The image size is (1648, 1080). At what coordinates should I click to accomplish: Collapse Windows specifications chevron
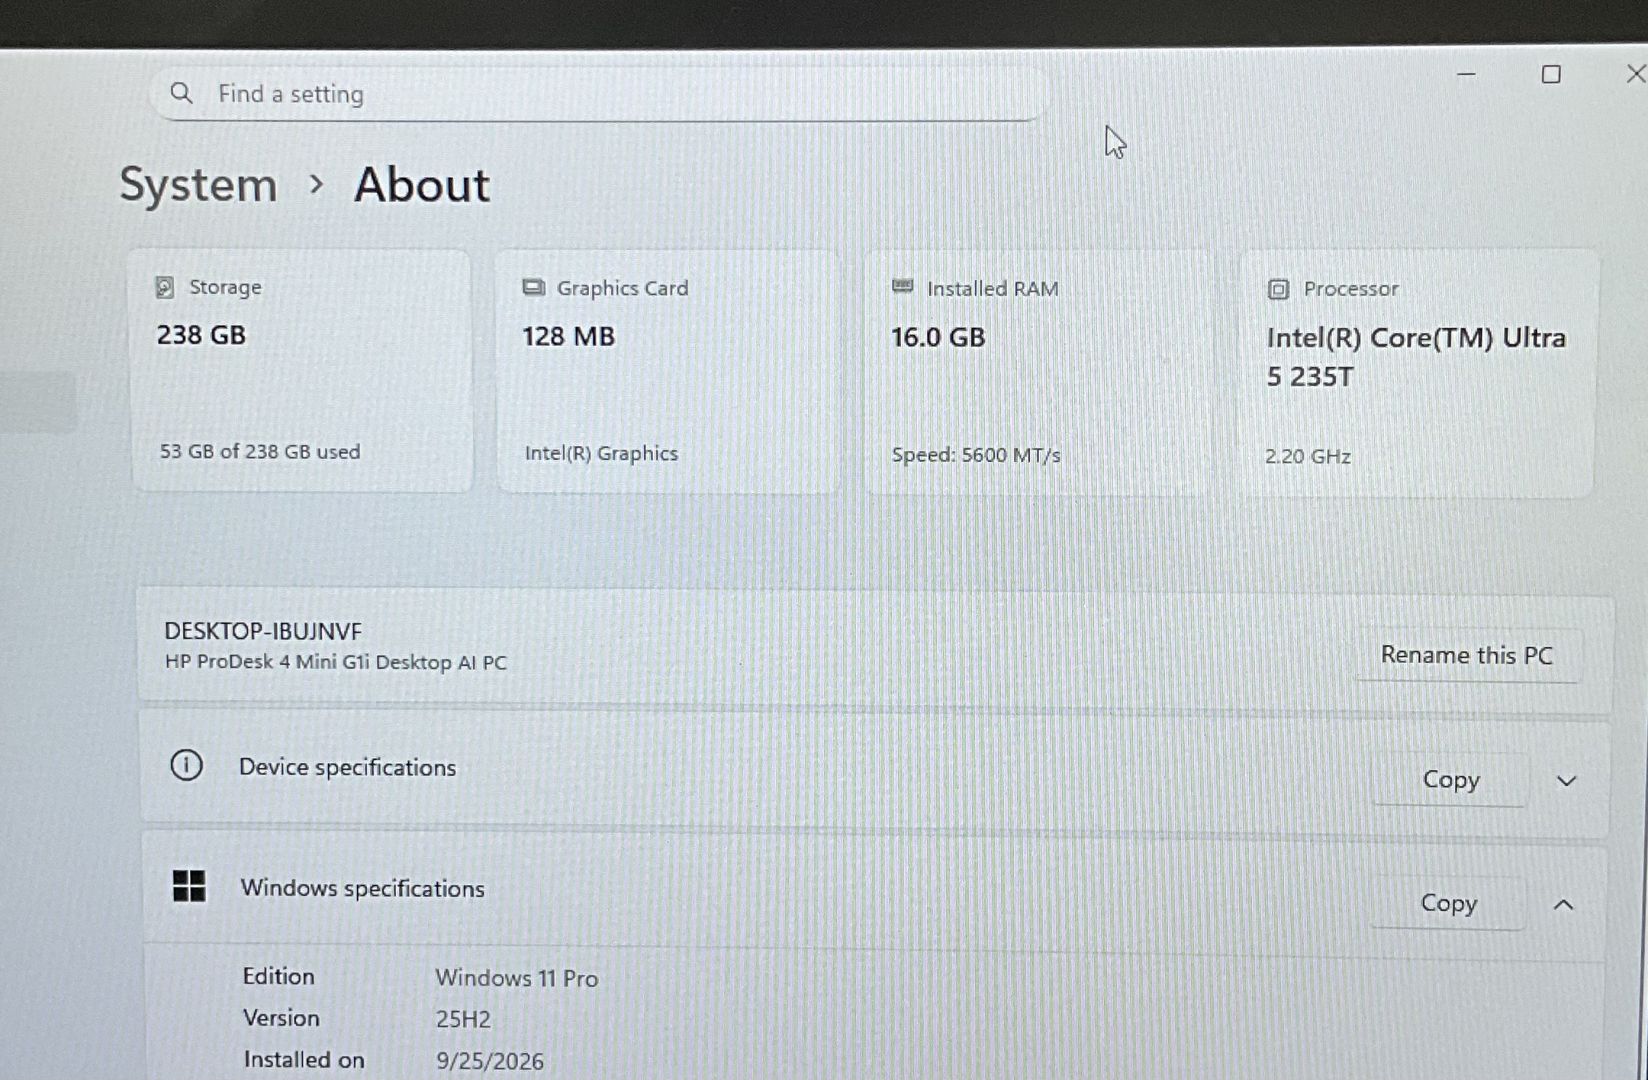click(1564, 904)
